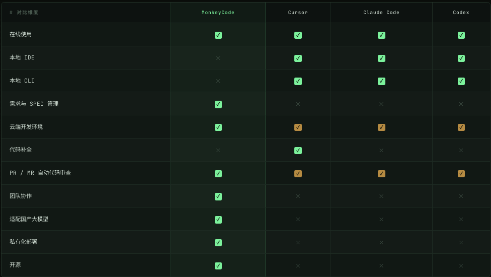Viewport: 491px width, 277px height.
Task: Select the 团队协作 row label
Action: (x=21, y=196)
